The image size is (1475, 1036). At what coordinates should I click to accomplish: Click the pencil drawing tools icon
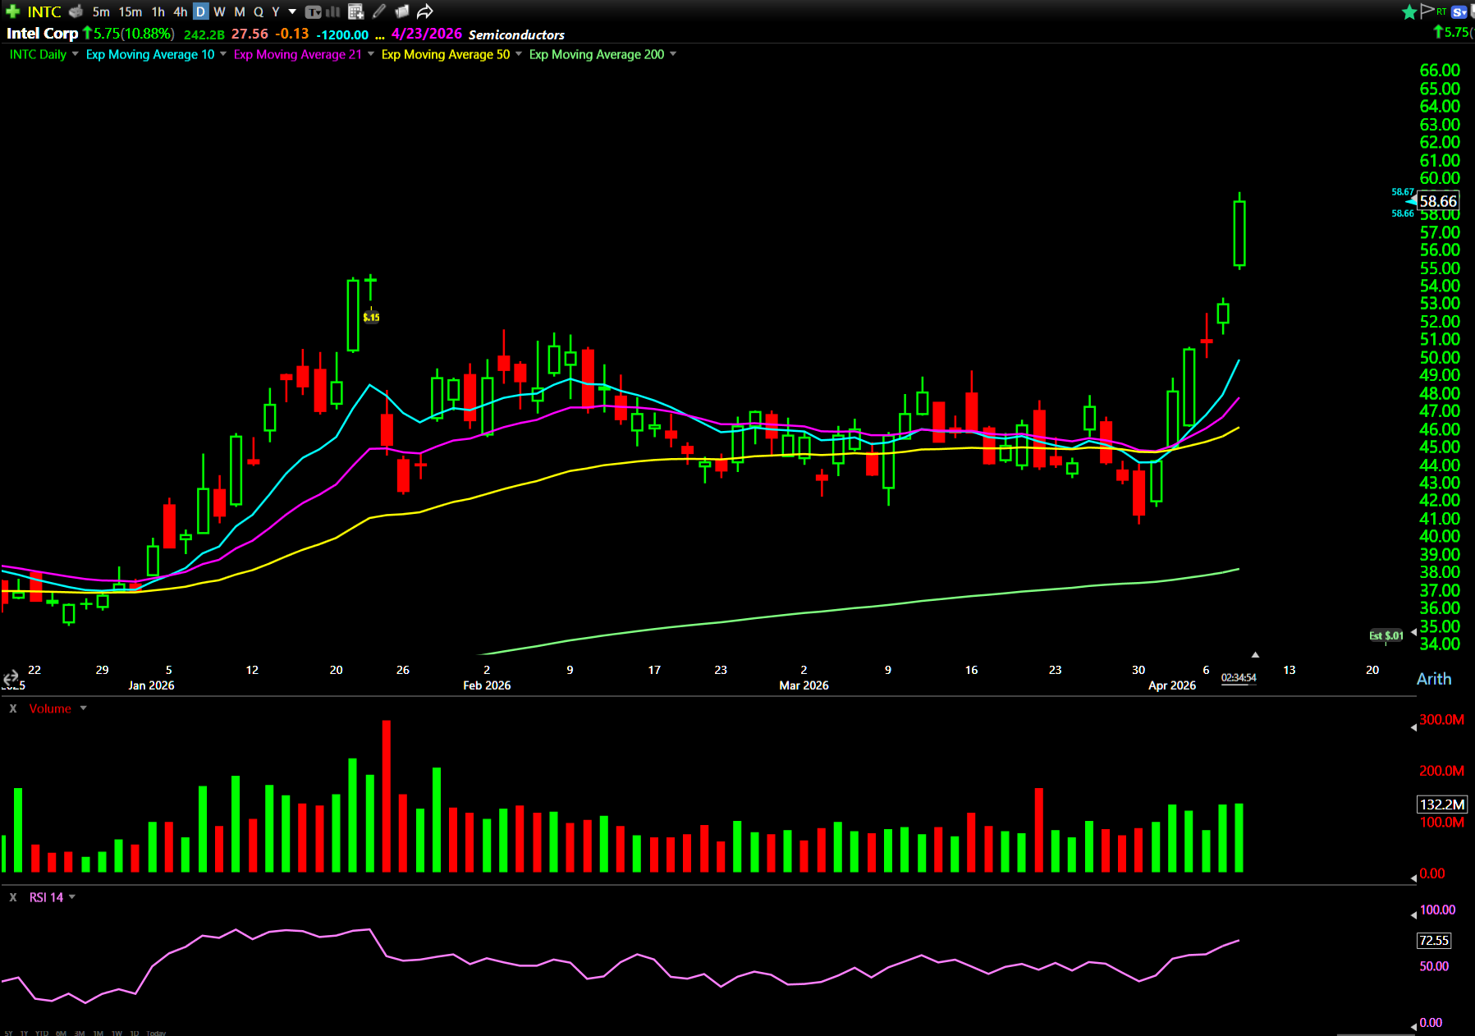[378, 11]
